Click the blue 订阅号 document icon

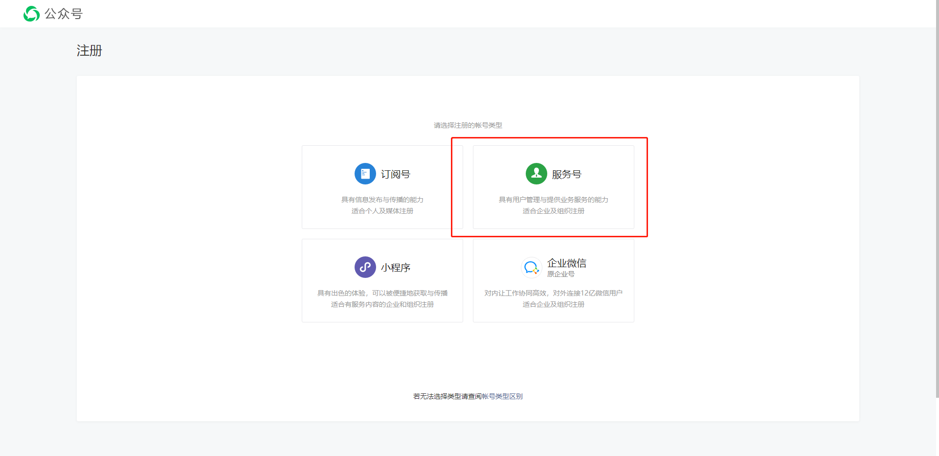tap(365, 174)
